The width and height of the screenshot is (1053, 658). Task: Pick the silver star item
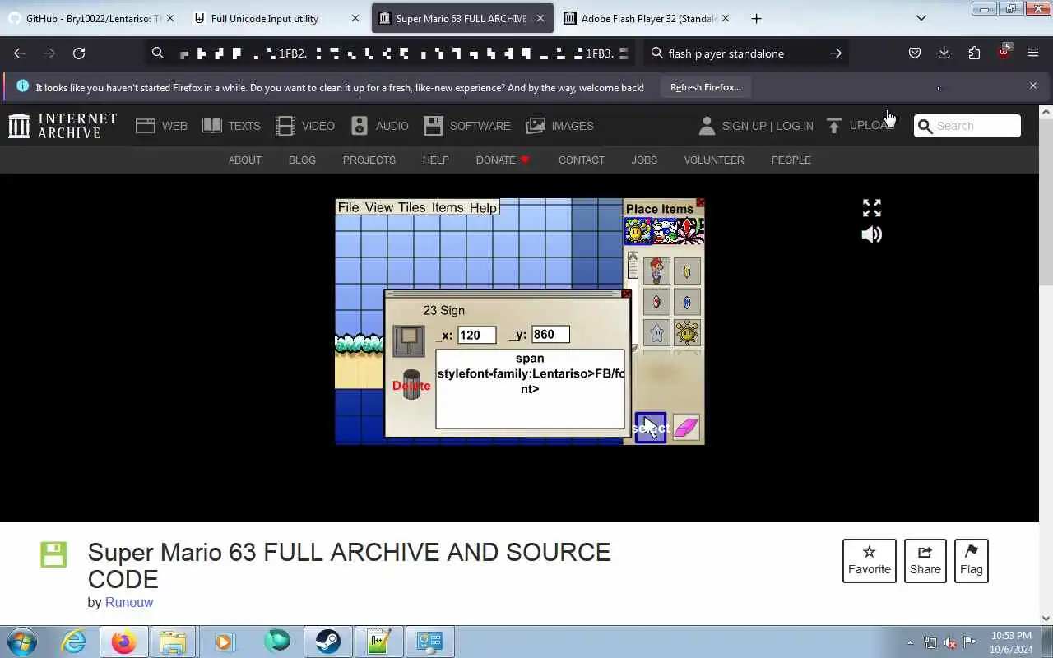[656, 333]
